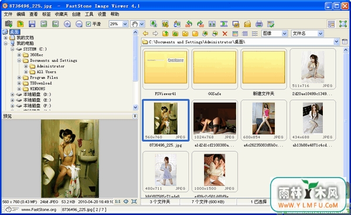The height and width of the screenshot is (215, 351).
Task: Click the zoom in magnifier icon
Action: 67,24
